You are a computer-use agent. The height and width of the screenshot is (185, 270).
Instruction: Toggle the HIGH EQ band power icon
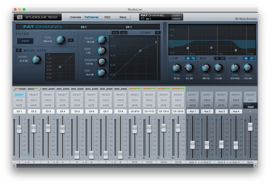[x=246, y=58]
